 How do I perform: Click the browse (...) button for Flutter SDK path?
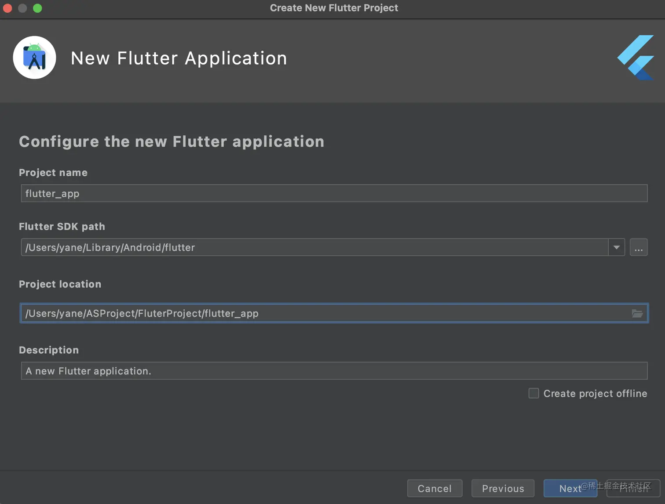click(x=639, y=247)
